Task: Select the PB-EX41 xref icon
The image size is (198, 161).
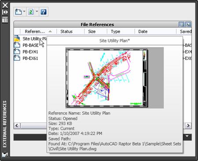Action: tap(17, 52)
